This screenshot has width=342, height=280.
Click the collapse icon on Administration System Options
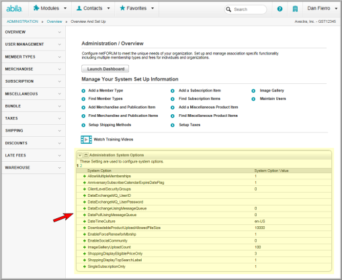coord(80,155)
